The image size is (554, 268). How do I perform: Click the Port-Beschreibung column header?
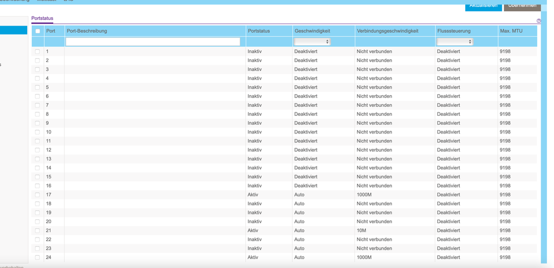click(x=87, y=31)
